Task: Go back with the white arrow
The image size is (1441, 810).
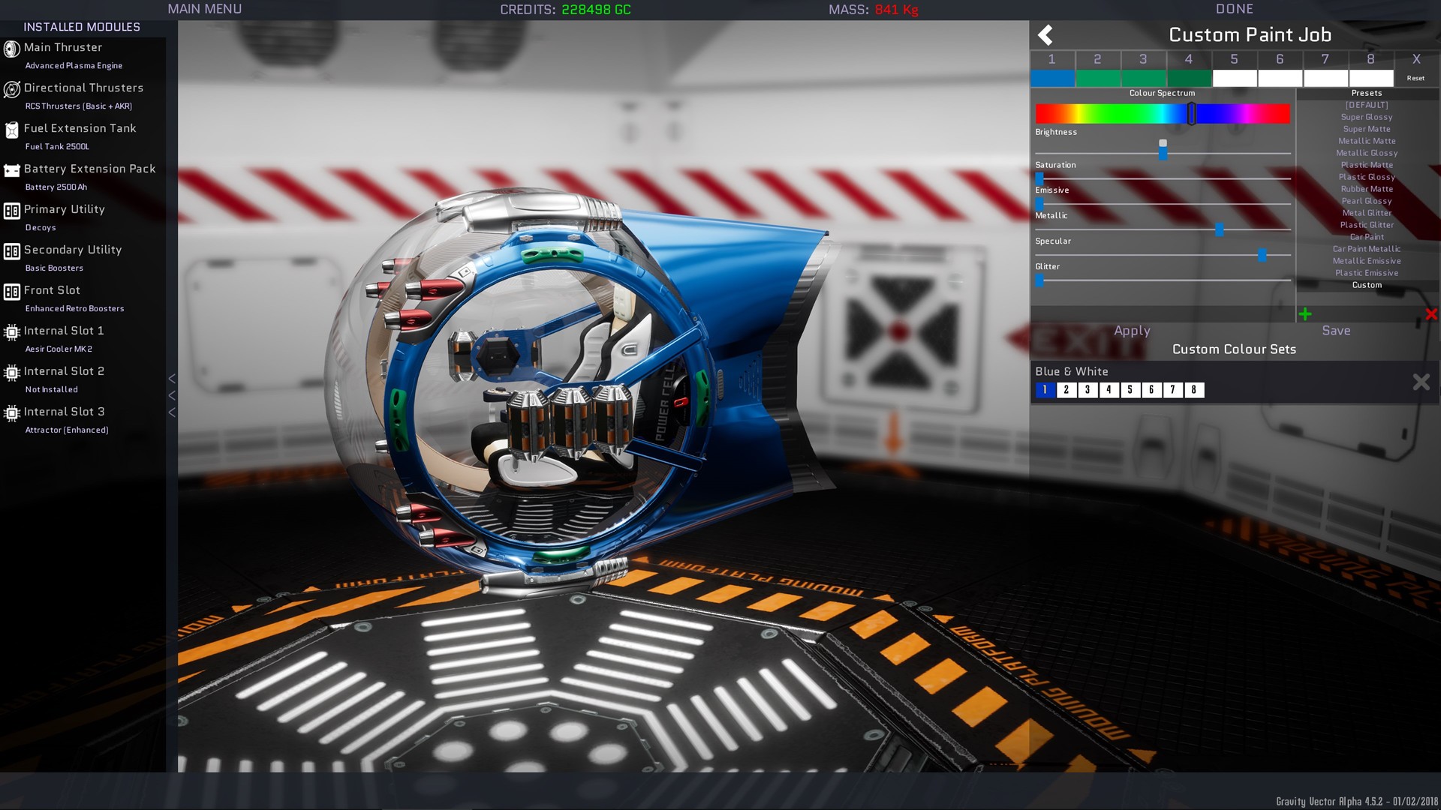Action: coord(1045,35)
